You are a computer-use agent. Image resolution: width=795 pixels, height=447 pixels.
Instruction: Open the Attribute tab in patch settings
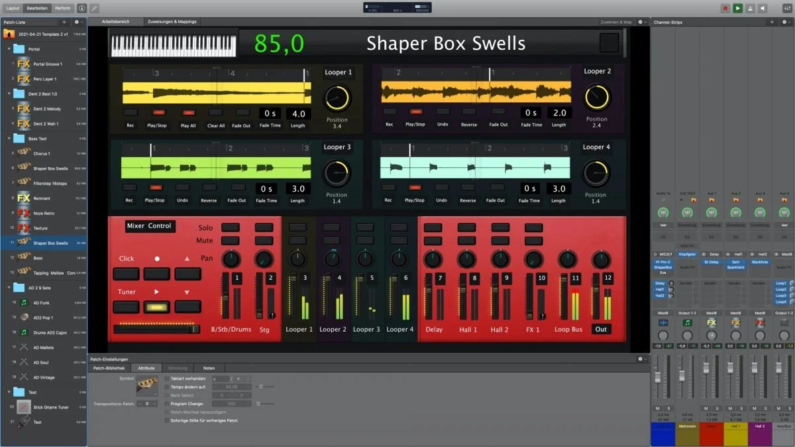click(146, 367)
